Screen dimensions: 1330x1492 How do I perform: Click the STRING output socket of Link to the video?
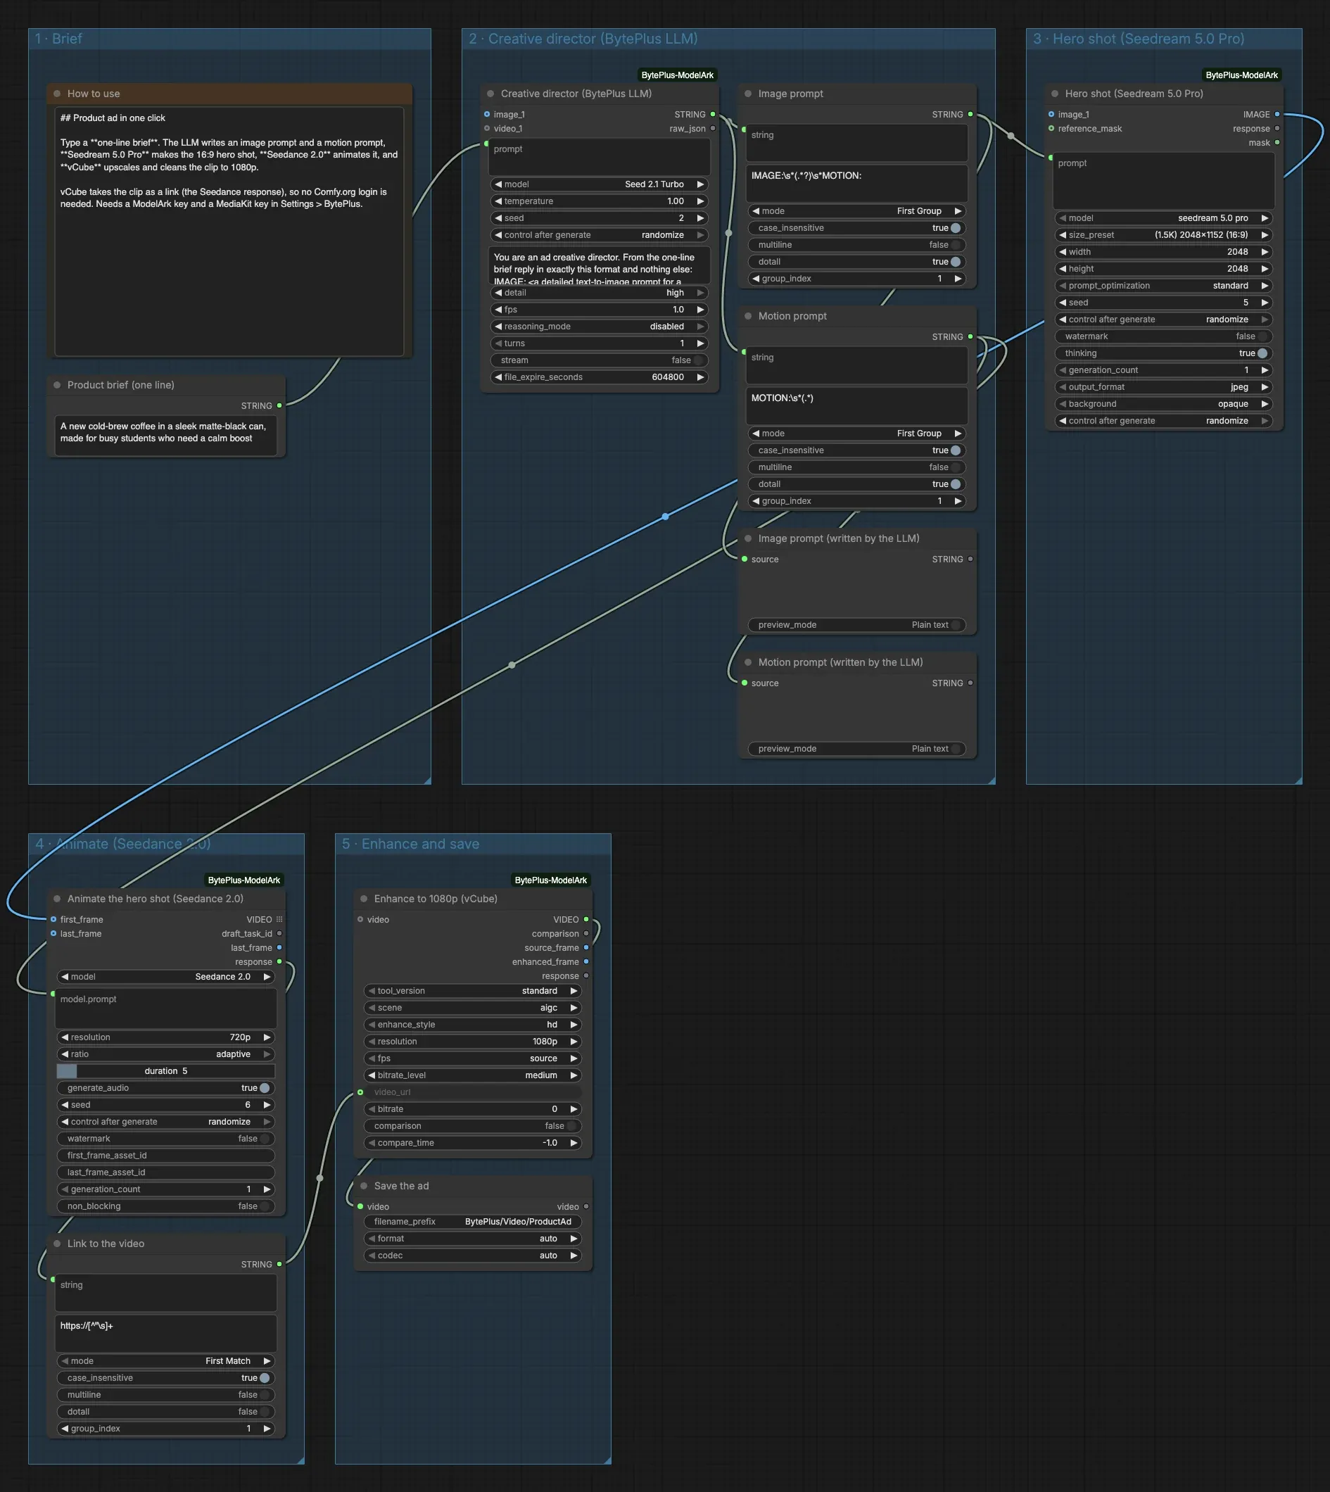point(279,1264)
